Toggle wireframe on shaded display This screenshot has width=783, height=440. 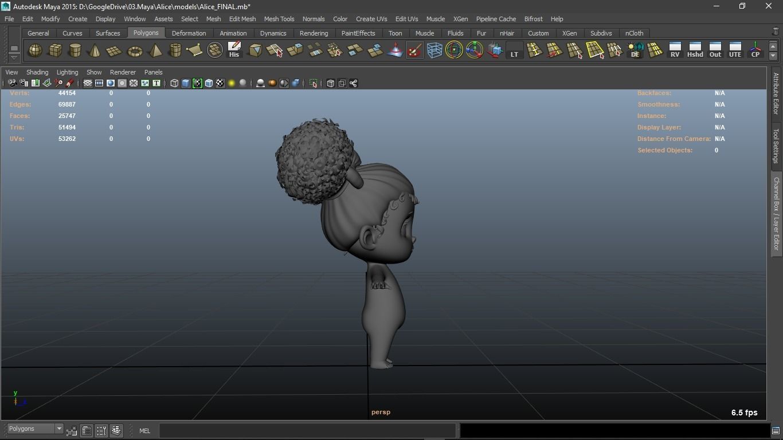click(x=209, y=84)
